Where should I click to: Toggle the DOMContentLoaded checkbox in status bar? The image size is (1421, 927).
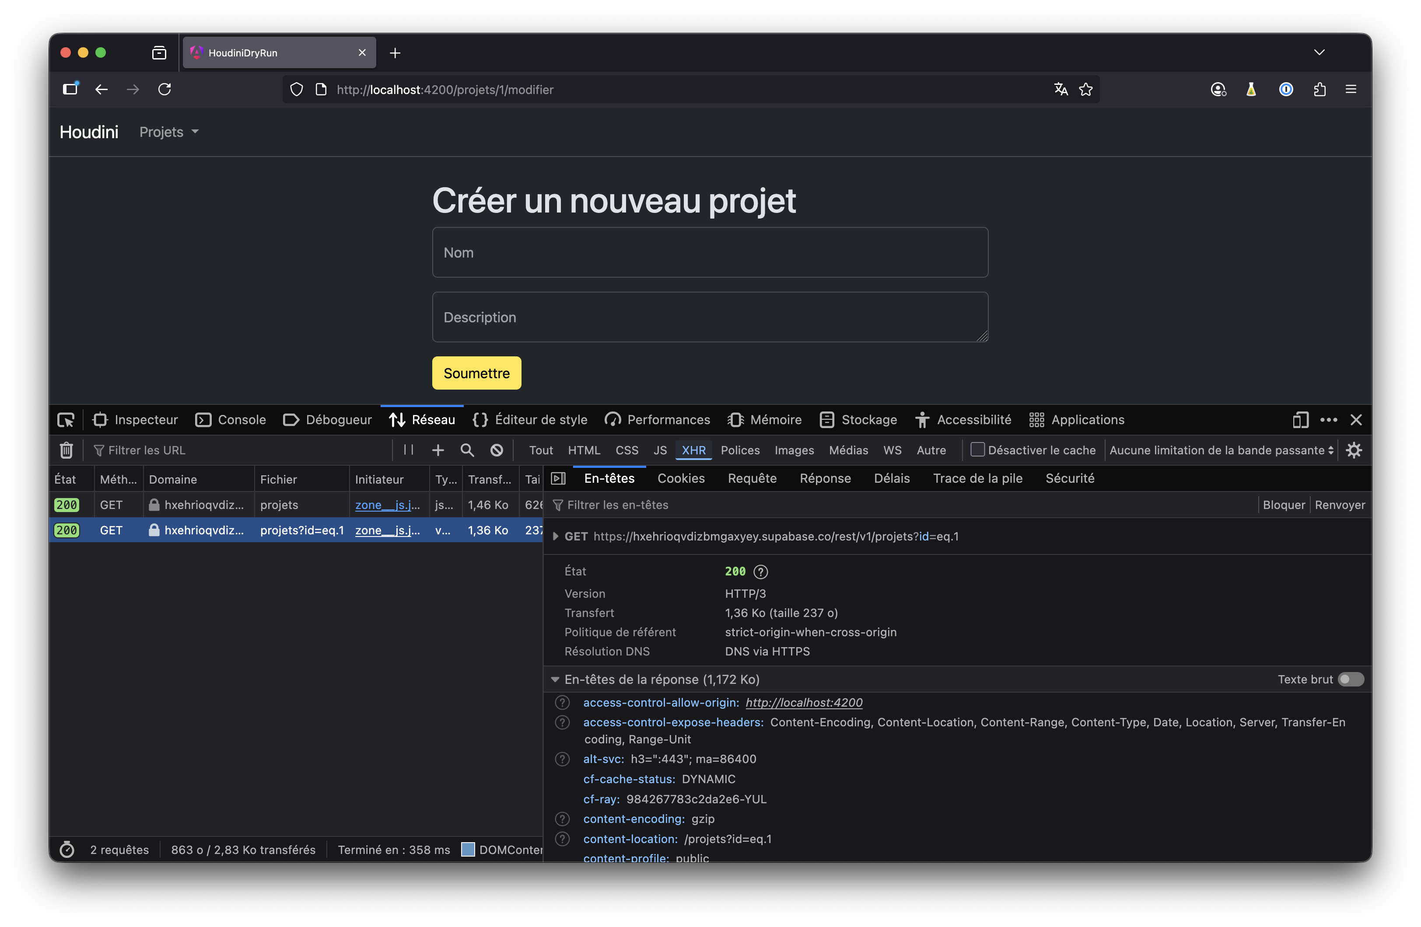pos(468,850)
